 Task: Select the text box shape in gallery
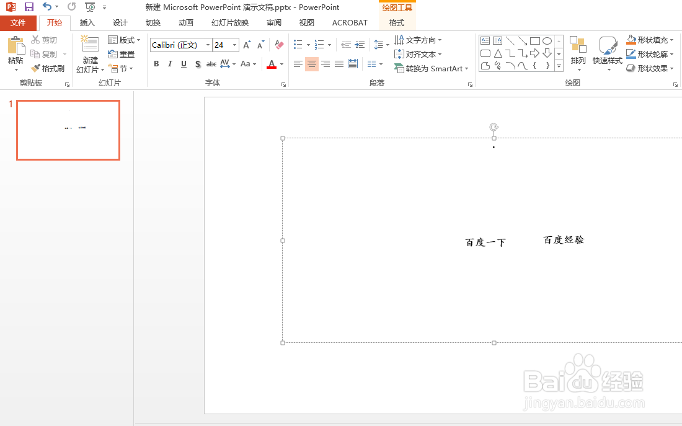point(485,41)
